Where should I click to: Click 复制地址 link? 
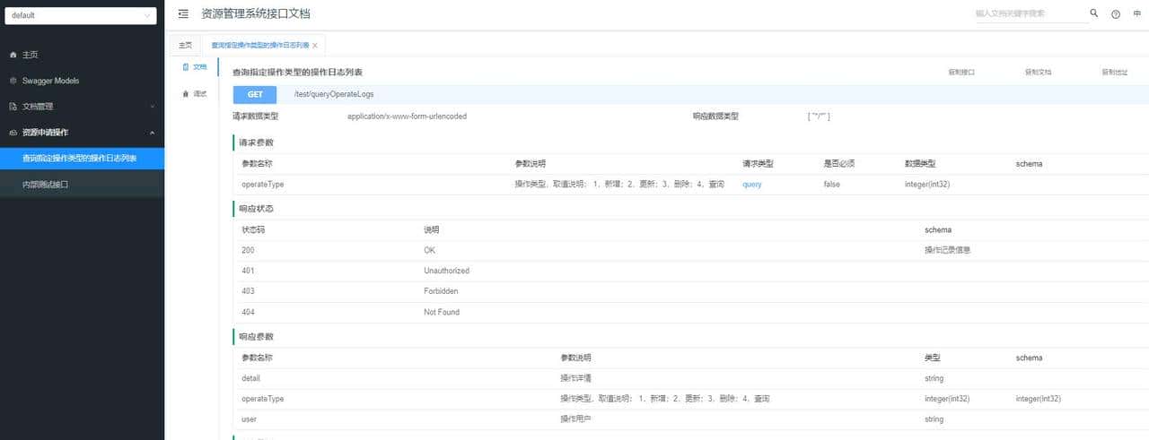pos(1115,72)
